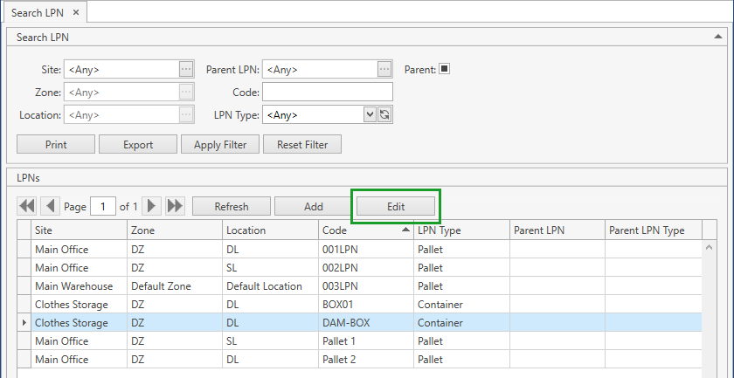This screenshot has height=378, width=734.
Task: Refresh the LPN Type list icon
Action: (x=384, y=114)
